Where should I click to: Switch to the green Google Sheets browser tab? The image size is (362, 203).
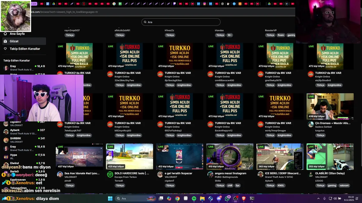[x=120, y=4]
